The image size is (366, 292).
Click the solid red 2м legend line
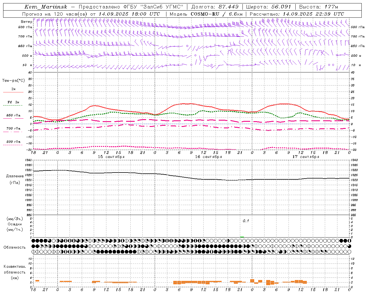[13, 92]
